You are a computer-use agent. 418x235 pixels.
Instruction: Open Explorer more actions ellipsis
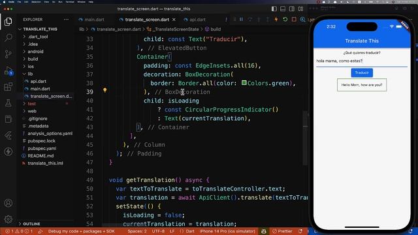tap(66, 20)
